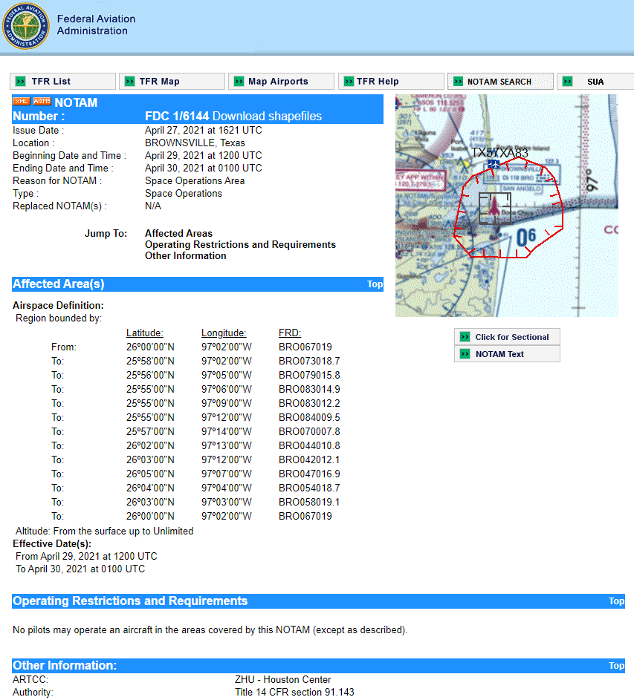
Task: Click the orange AIXM5 icon
Action: 42,102
